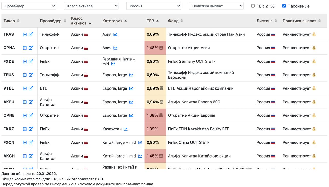The height and width of the screenshot is (187, 329).
Task: Sort by the Листинг column header
Action: click(267, 21)
